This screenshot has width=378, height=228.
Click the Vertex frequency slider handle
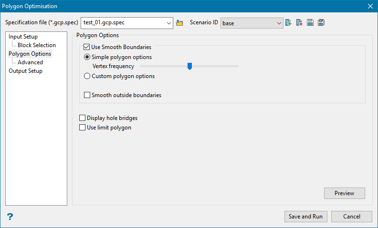pos(189,66)
